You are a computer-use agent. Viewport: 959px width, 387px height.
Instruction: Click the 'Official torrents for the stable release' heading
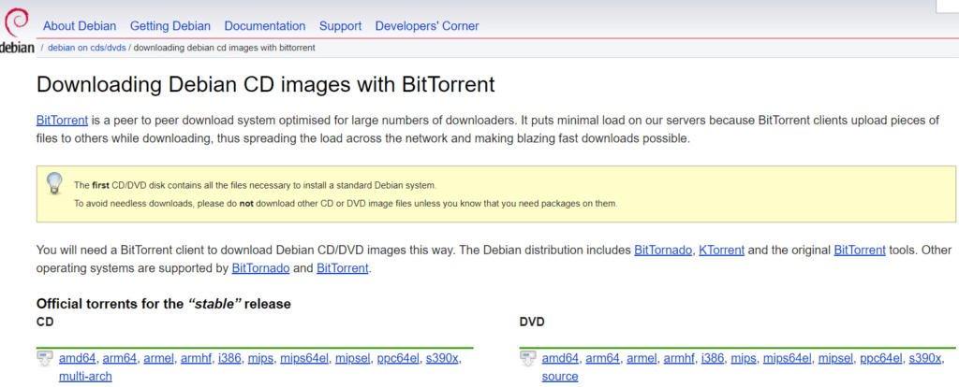[x=163, y=304]
